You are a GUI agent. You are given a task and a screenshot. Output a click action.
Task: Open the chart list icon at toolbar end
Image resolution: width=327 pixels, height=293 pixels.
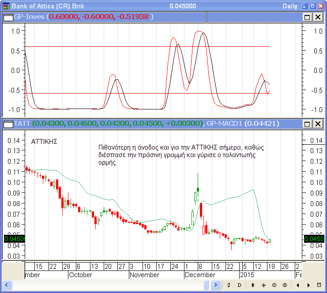[x=319, y=285]
